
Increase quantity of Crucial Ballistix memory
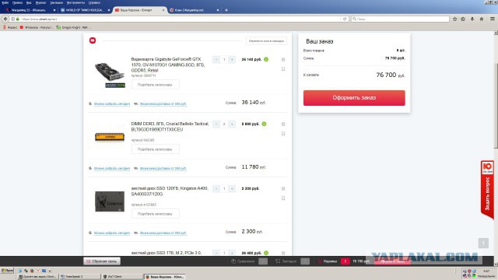tap(232, 124)
